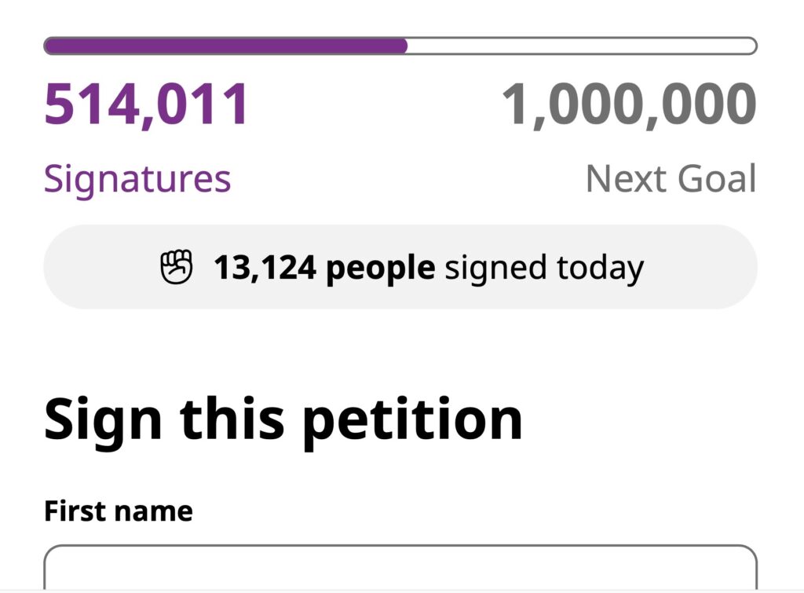This screenshot has width=804, height=593.
Task: Focus the First name input field
Action: point(400,569)
